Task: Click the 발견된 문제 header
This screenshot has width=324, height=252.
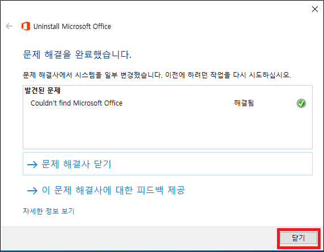Action: click(42, 90)
